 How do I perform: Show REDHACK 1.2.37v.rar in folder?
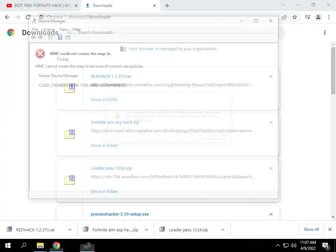[104, 99]
